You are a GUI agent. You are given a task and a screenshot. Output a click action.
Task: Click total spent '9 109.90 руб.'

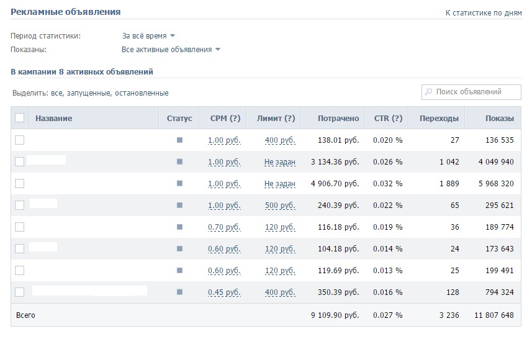point(335,315)
